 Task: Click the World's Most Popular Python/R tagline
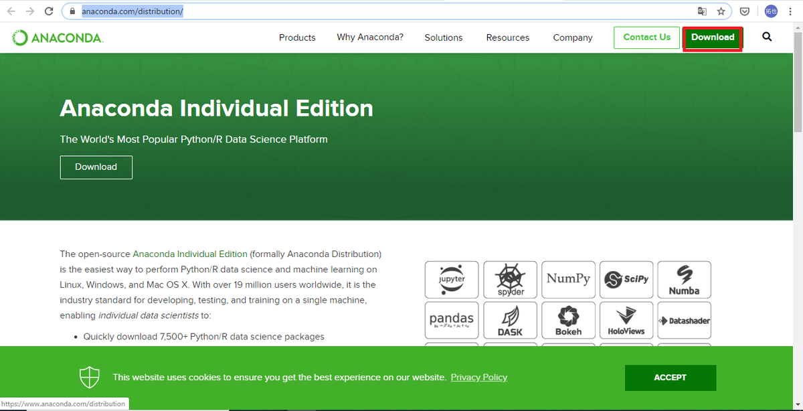tap(194, 139)
